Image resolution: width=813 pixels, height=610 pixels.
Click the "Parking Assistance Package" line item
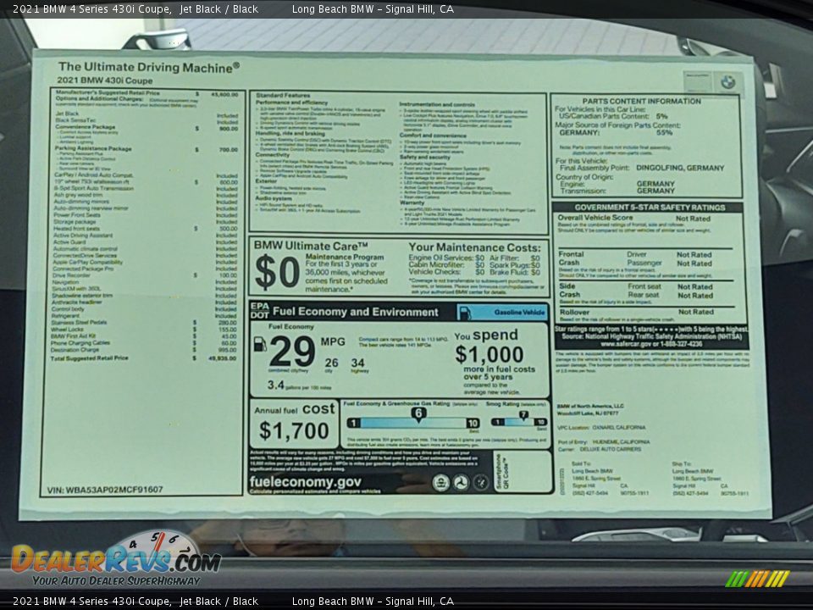[93, 148]
